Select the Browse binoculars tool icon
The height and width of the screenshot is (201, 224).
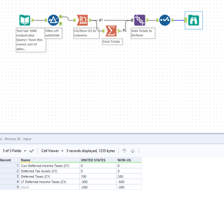pos(194,20)
